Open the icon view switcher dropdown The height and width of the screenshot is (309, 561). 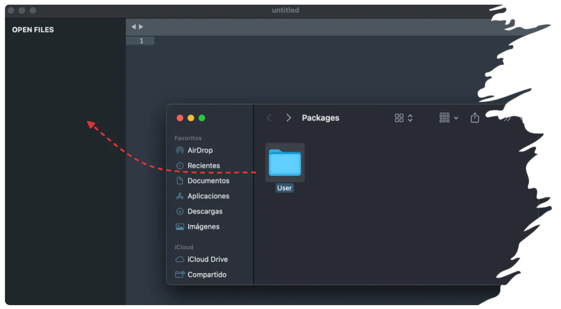(x=404, y=118)
